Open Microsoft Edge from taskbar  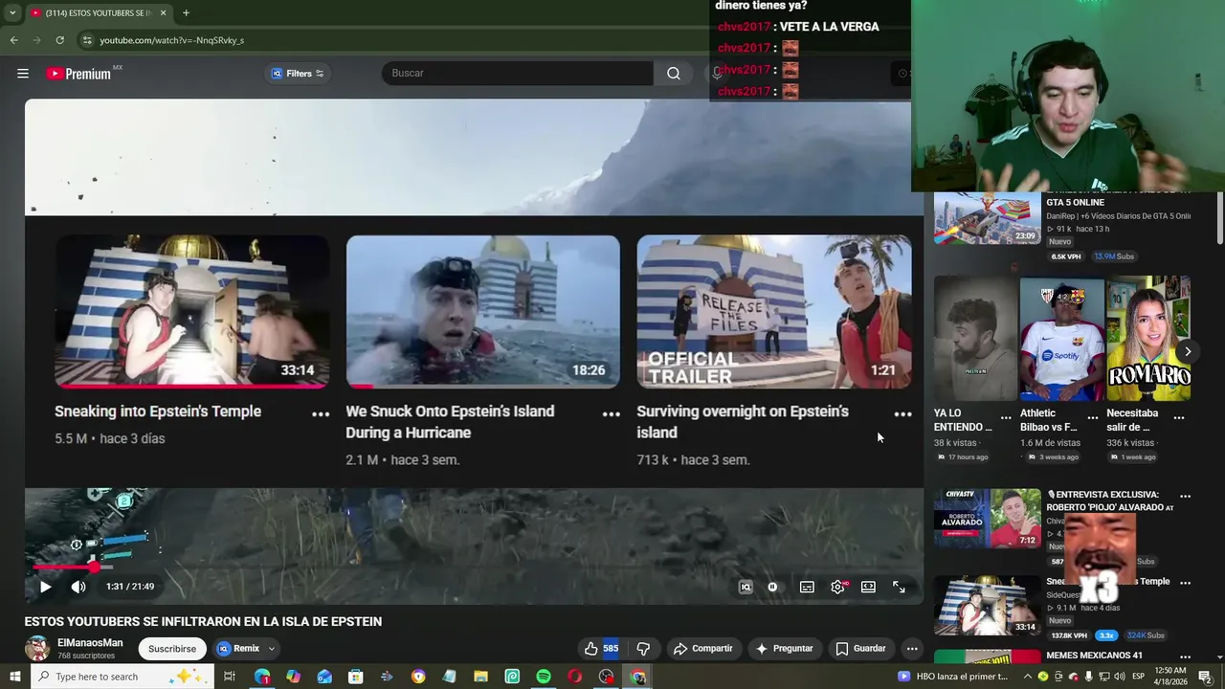(x=262, y=677)
